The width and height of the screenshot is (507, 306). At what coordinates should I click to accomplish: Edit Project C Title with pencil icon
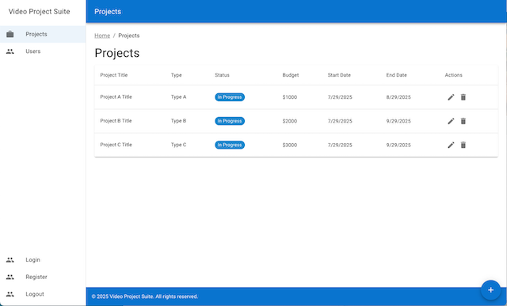tap(451, 145)
